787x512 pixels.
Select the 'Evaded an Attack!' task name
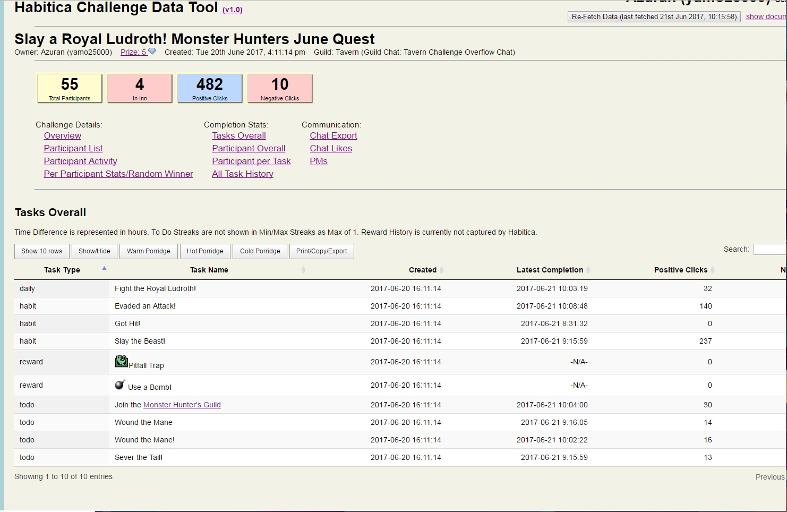pos(145,306)
